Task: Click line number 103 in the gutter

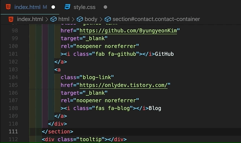Action: [13, 69]
